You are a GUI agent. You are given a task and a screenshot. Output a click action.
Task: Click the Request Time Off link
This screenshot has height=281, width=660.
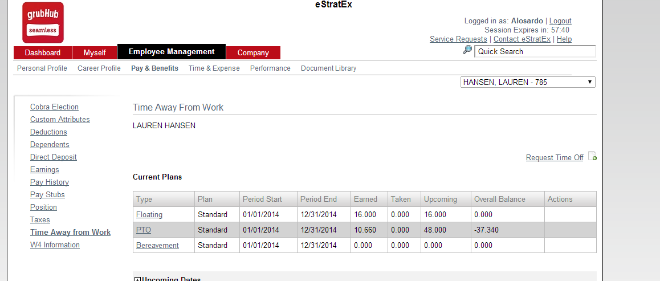555,157
